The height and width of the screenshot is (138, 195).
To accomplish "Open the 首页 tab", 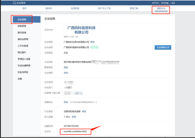I will 24,8.
